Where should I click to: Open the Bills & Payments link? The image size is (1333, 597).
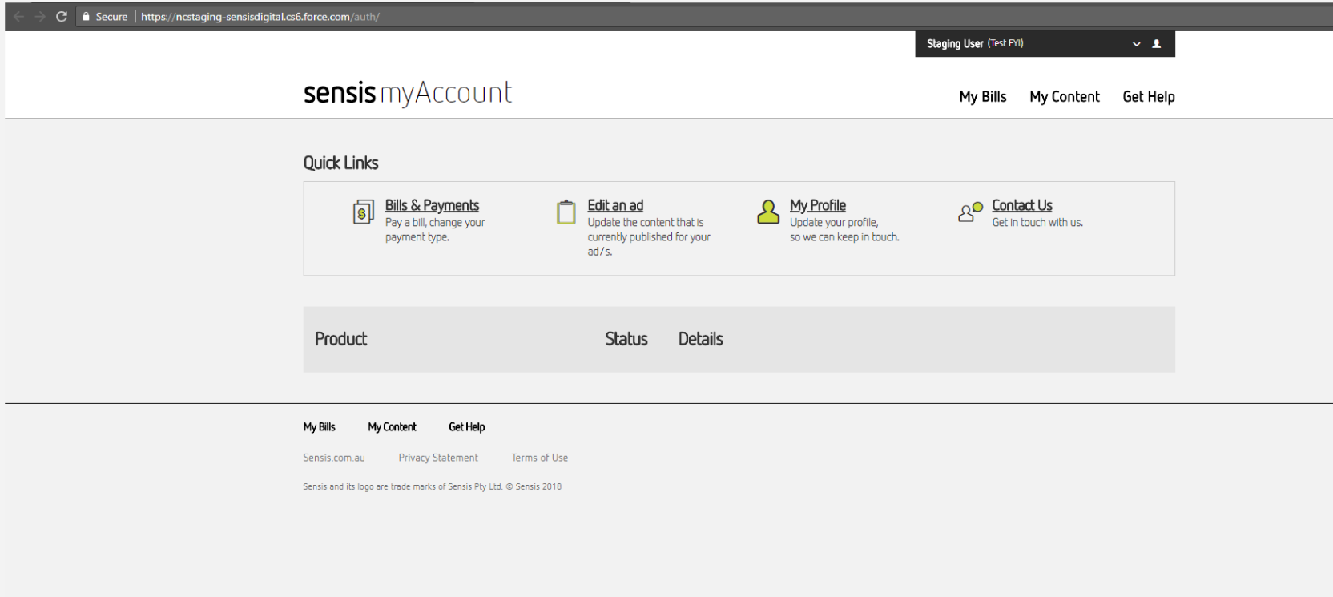point(432,206)
